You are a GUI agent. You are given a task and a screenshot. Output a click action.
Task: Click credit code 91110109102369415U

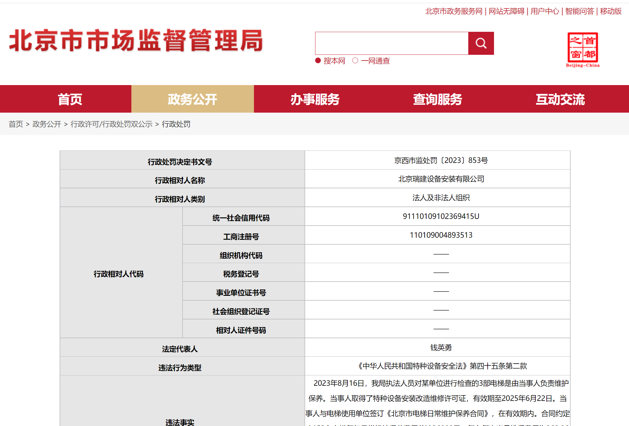[441, 216]
